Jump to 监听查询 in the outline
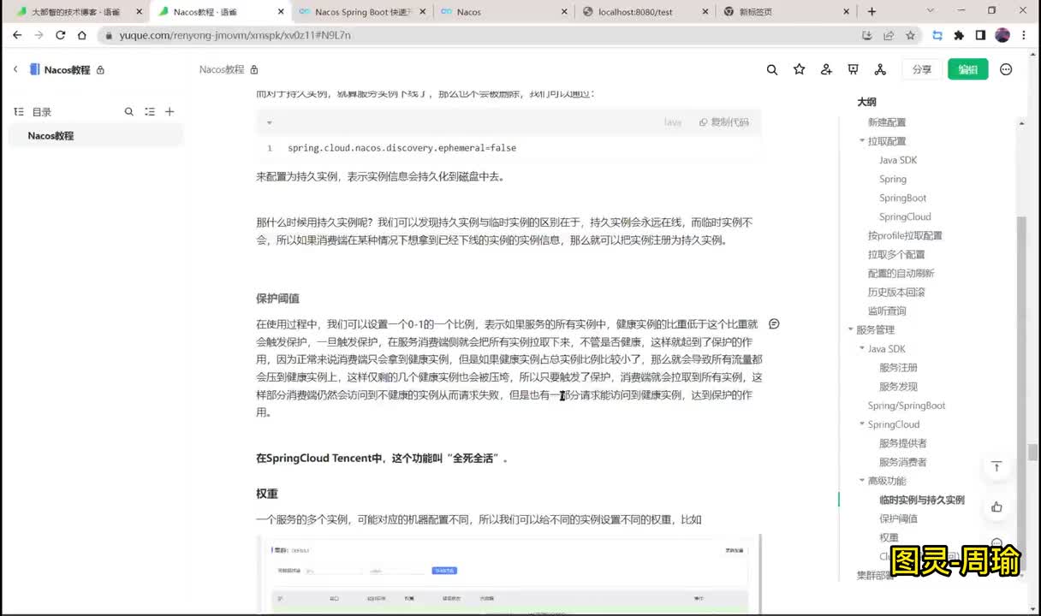 [887, 311]
